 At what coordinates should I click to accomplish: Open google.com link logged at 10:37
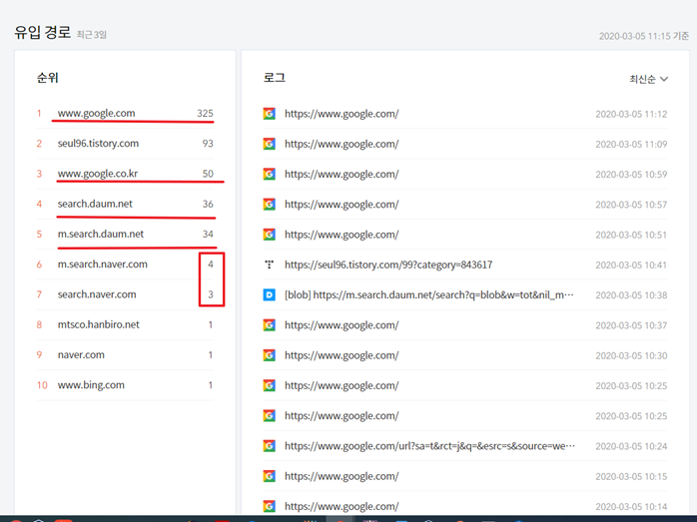(x=342, y=325)
